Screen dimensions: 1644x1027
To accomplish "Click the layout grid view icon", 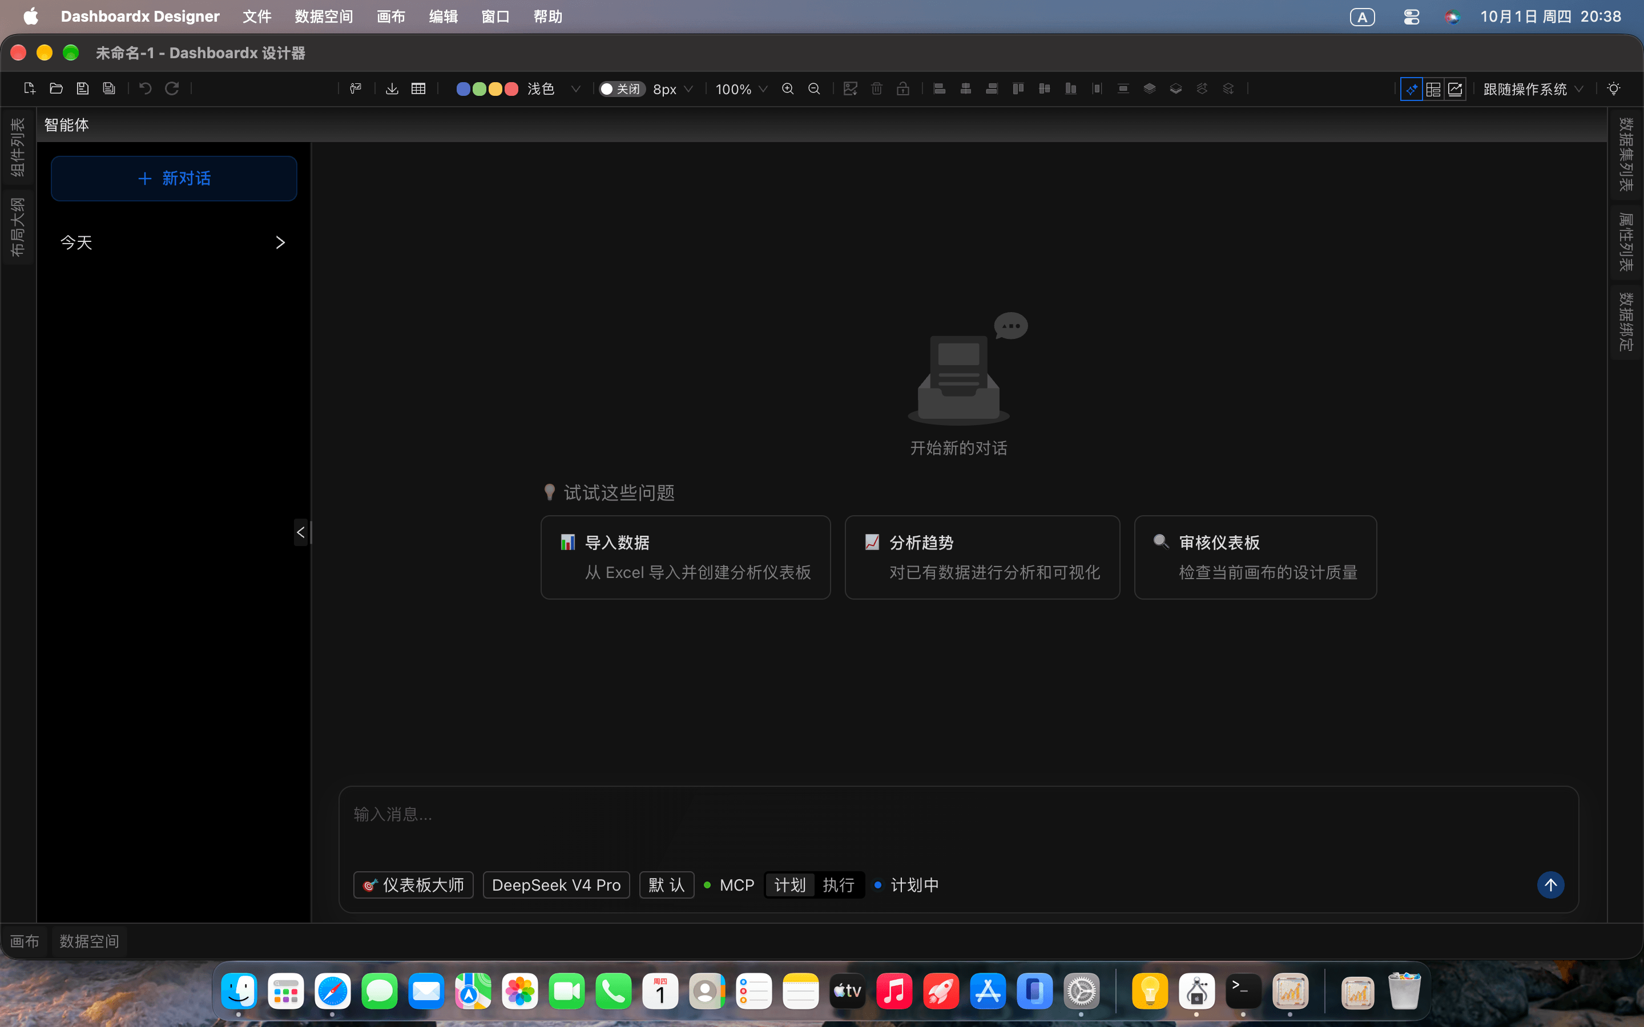I will tap(1433, 89).
